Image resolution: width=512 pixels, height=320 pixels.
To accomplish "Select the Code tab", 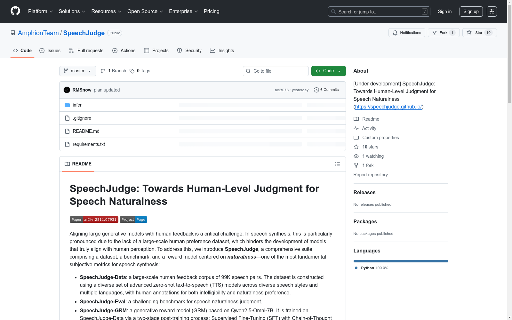I will click(x=22, y=51).
